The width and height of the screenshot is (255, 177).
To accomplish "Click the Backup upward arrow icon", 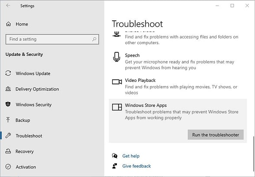I will [x=8, y=120].
